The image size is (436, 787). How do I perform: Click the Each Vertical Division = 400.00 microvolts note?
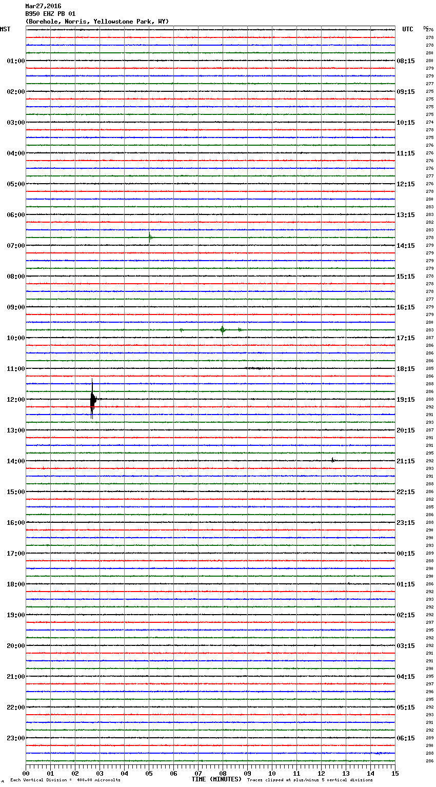(x=65, y=780)
